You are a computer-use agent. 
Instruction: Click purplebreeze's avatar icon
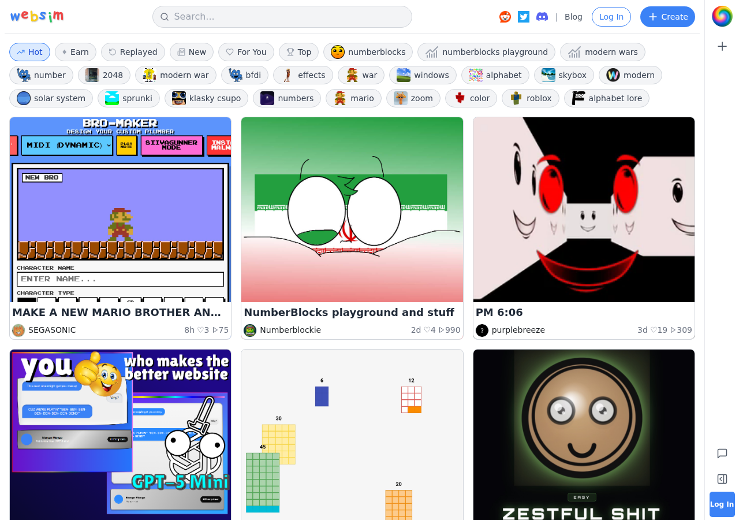click(x=482, y=330)
